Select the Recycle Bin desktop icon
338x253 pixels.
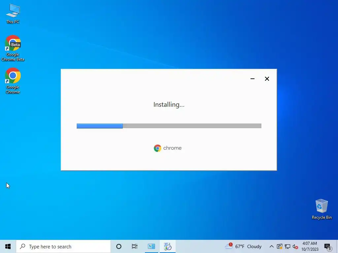click(321, 209)
